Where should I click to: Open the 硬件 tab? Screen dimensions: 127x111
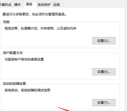pos(18,5)
